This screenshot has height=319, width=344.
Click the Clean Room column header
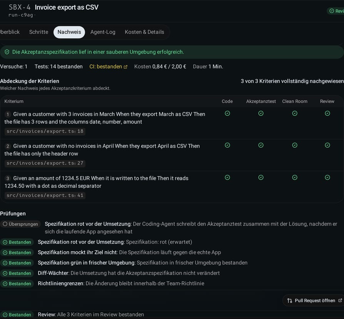[295, 101]
